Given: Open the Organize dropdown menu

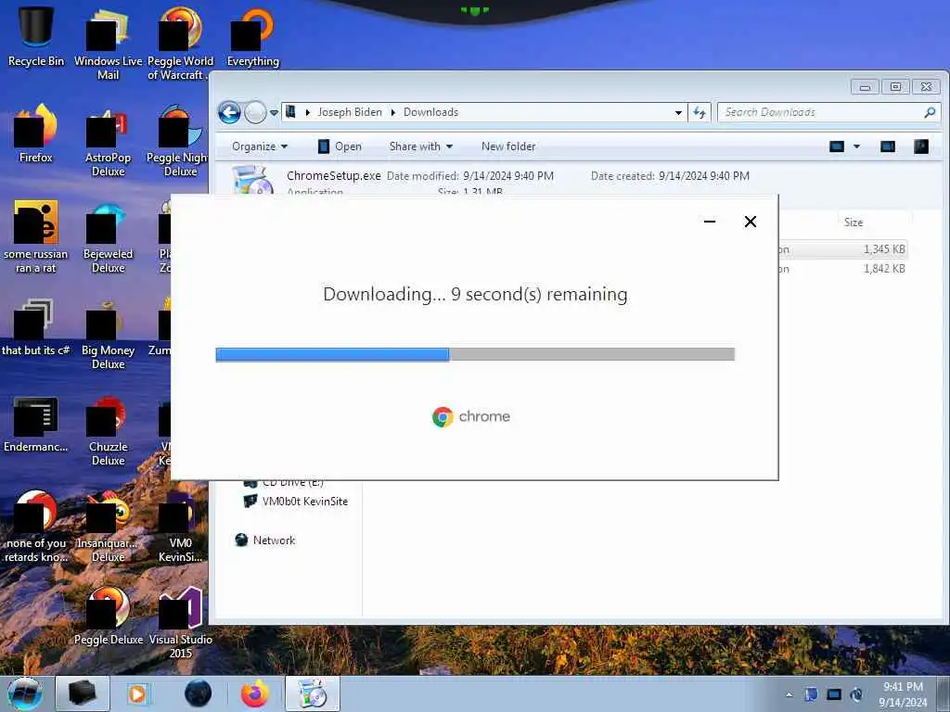Looking at the screenshot, I should [260, 146].
